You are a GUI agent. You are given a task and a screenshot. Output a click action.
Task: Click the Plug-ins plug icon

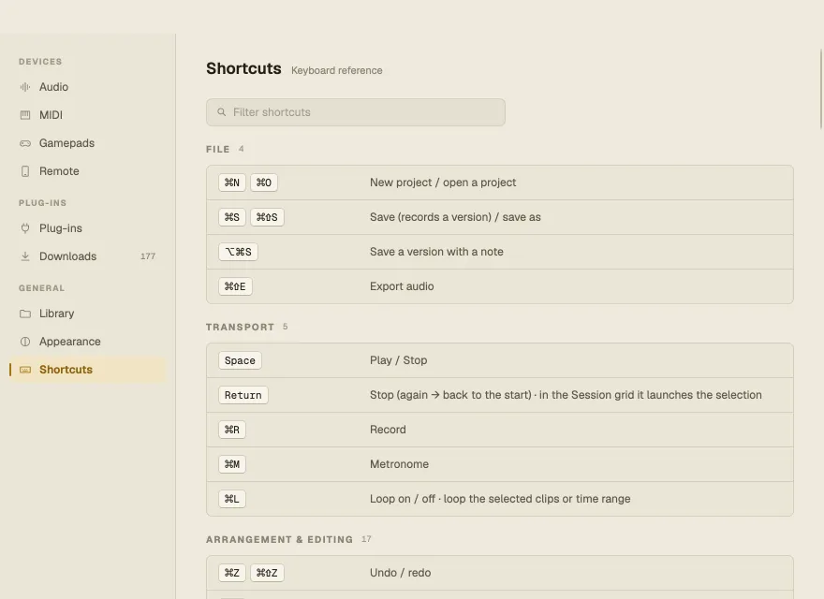[x=24, y=228]
